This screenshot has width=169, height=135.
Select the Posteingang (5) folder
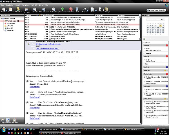click(x=13, y=21)
